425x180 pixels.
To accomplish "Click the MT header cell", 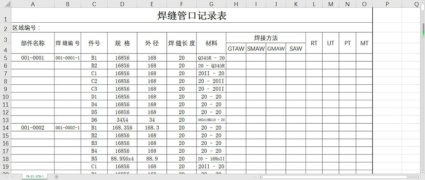I will point(364,43).
